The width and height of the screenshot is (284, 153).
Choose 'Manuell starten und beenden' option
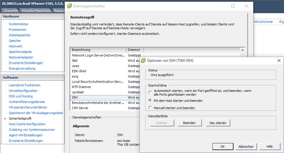click(151, 108)
